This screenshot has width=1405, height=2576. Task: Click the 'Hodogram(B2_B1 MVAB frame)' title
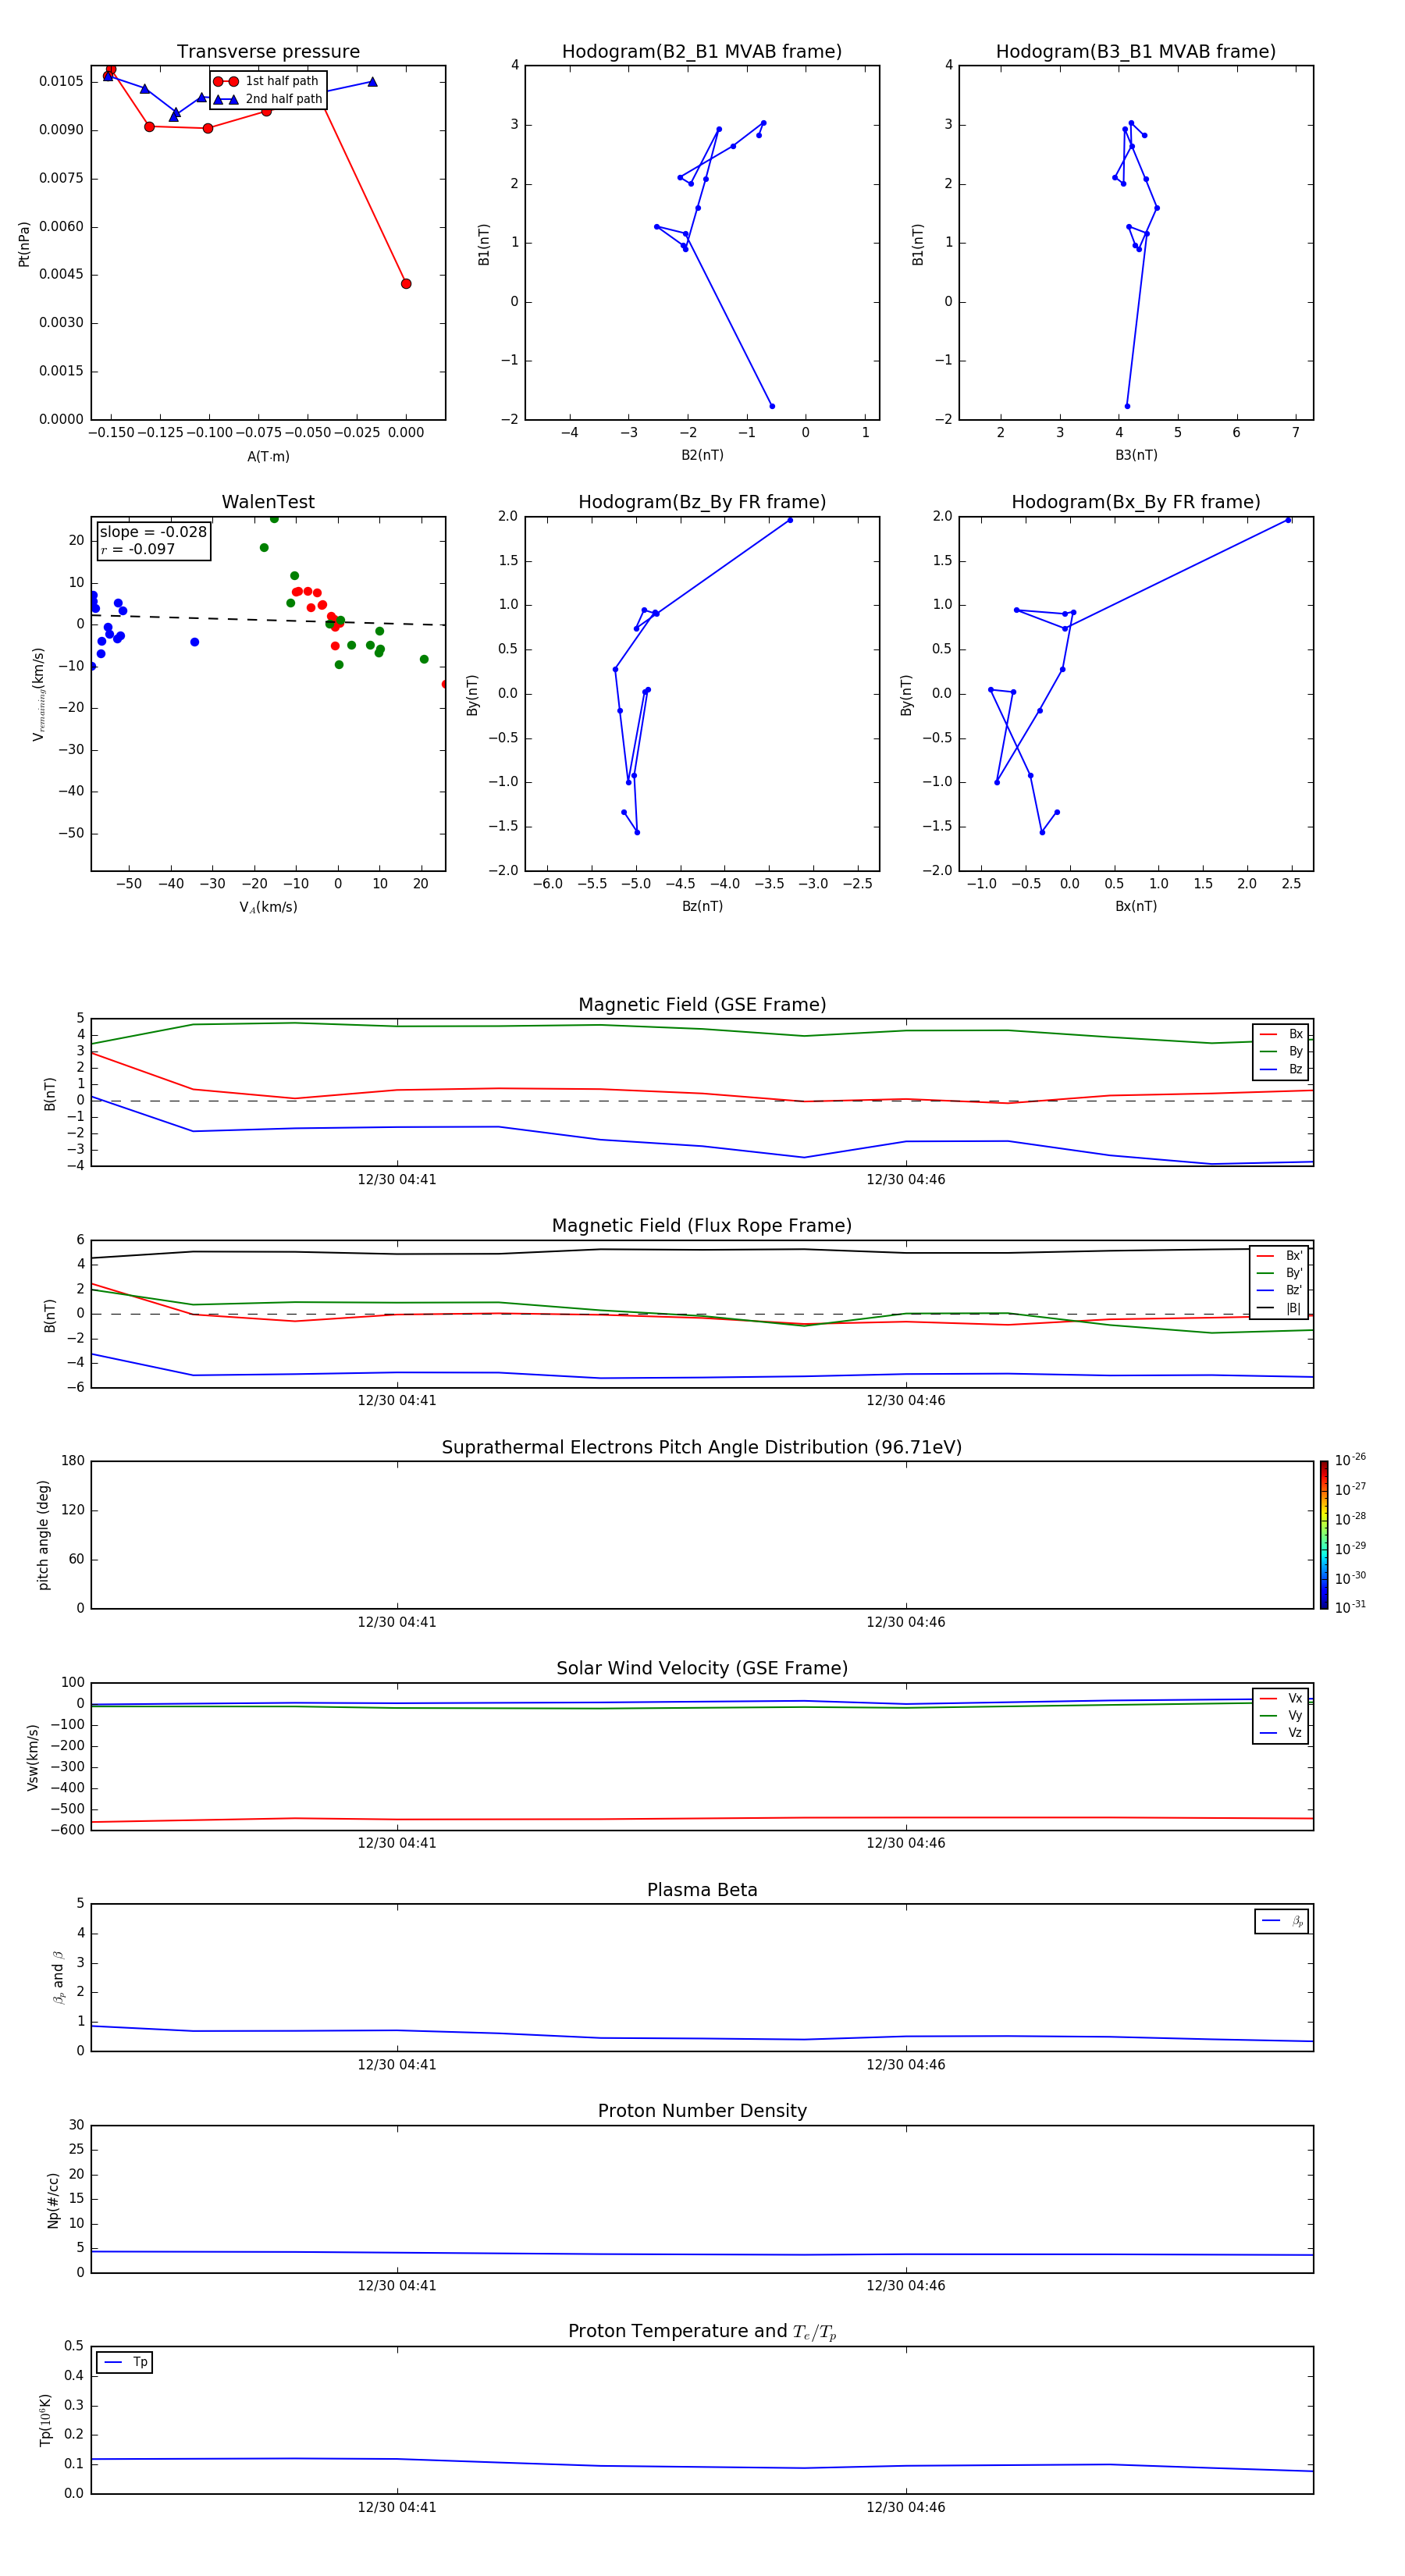click(x=702, y=52)
